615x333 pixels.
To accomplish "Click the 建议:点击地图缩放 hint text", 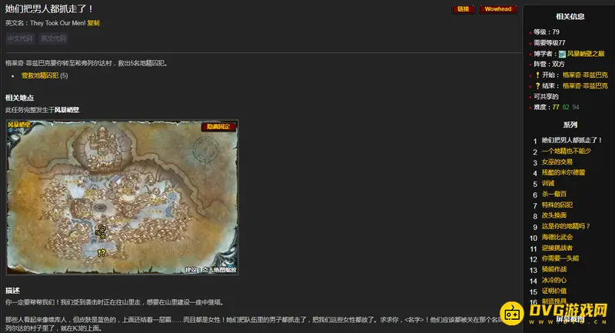I will (x=211, y=269).
